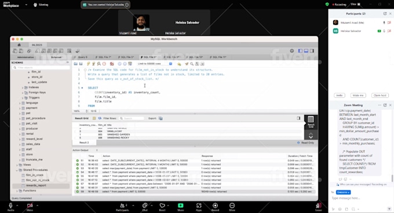This screenshot has height=213, width=394.
Task: Expand the Foreign Keys tree node
Action: 23,93
